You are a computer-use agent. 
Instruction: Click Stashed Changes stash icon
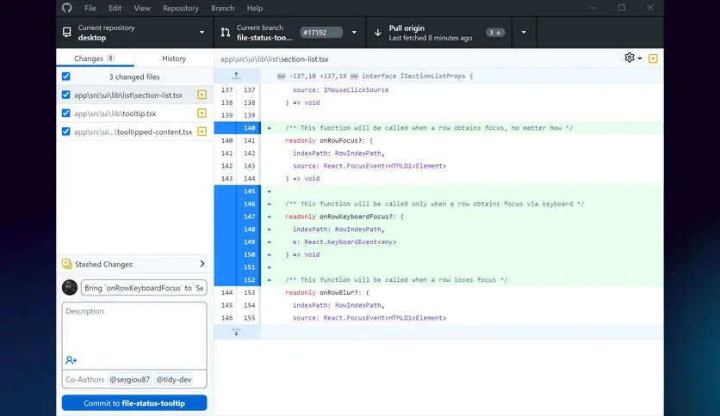(x=67, y=263)
